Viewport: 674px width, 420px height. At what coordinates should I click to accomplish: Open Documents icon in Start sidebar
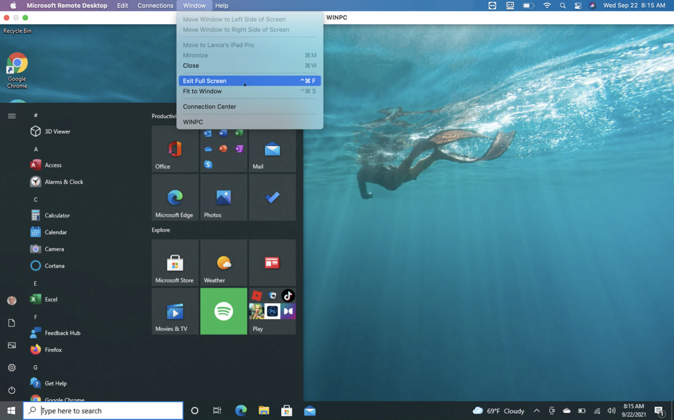coord(12,323)
